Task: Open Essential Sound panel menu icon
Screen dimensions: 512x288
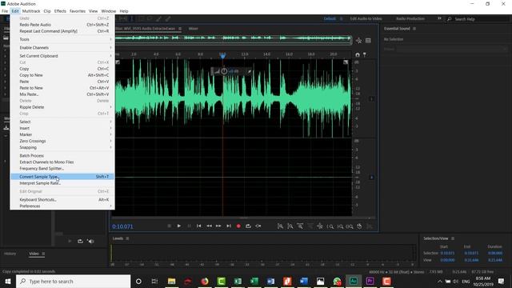Action: tap(414, 29)
